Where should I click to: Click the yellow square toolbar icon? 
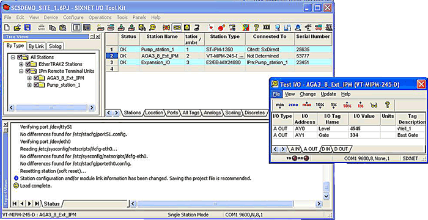pyautogui.click(x=186, y=28)
